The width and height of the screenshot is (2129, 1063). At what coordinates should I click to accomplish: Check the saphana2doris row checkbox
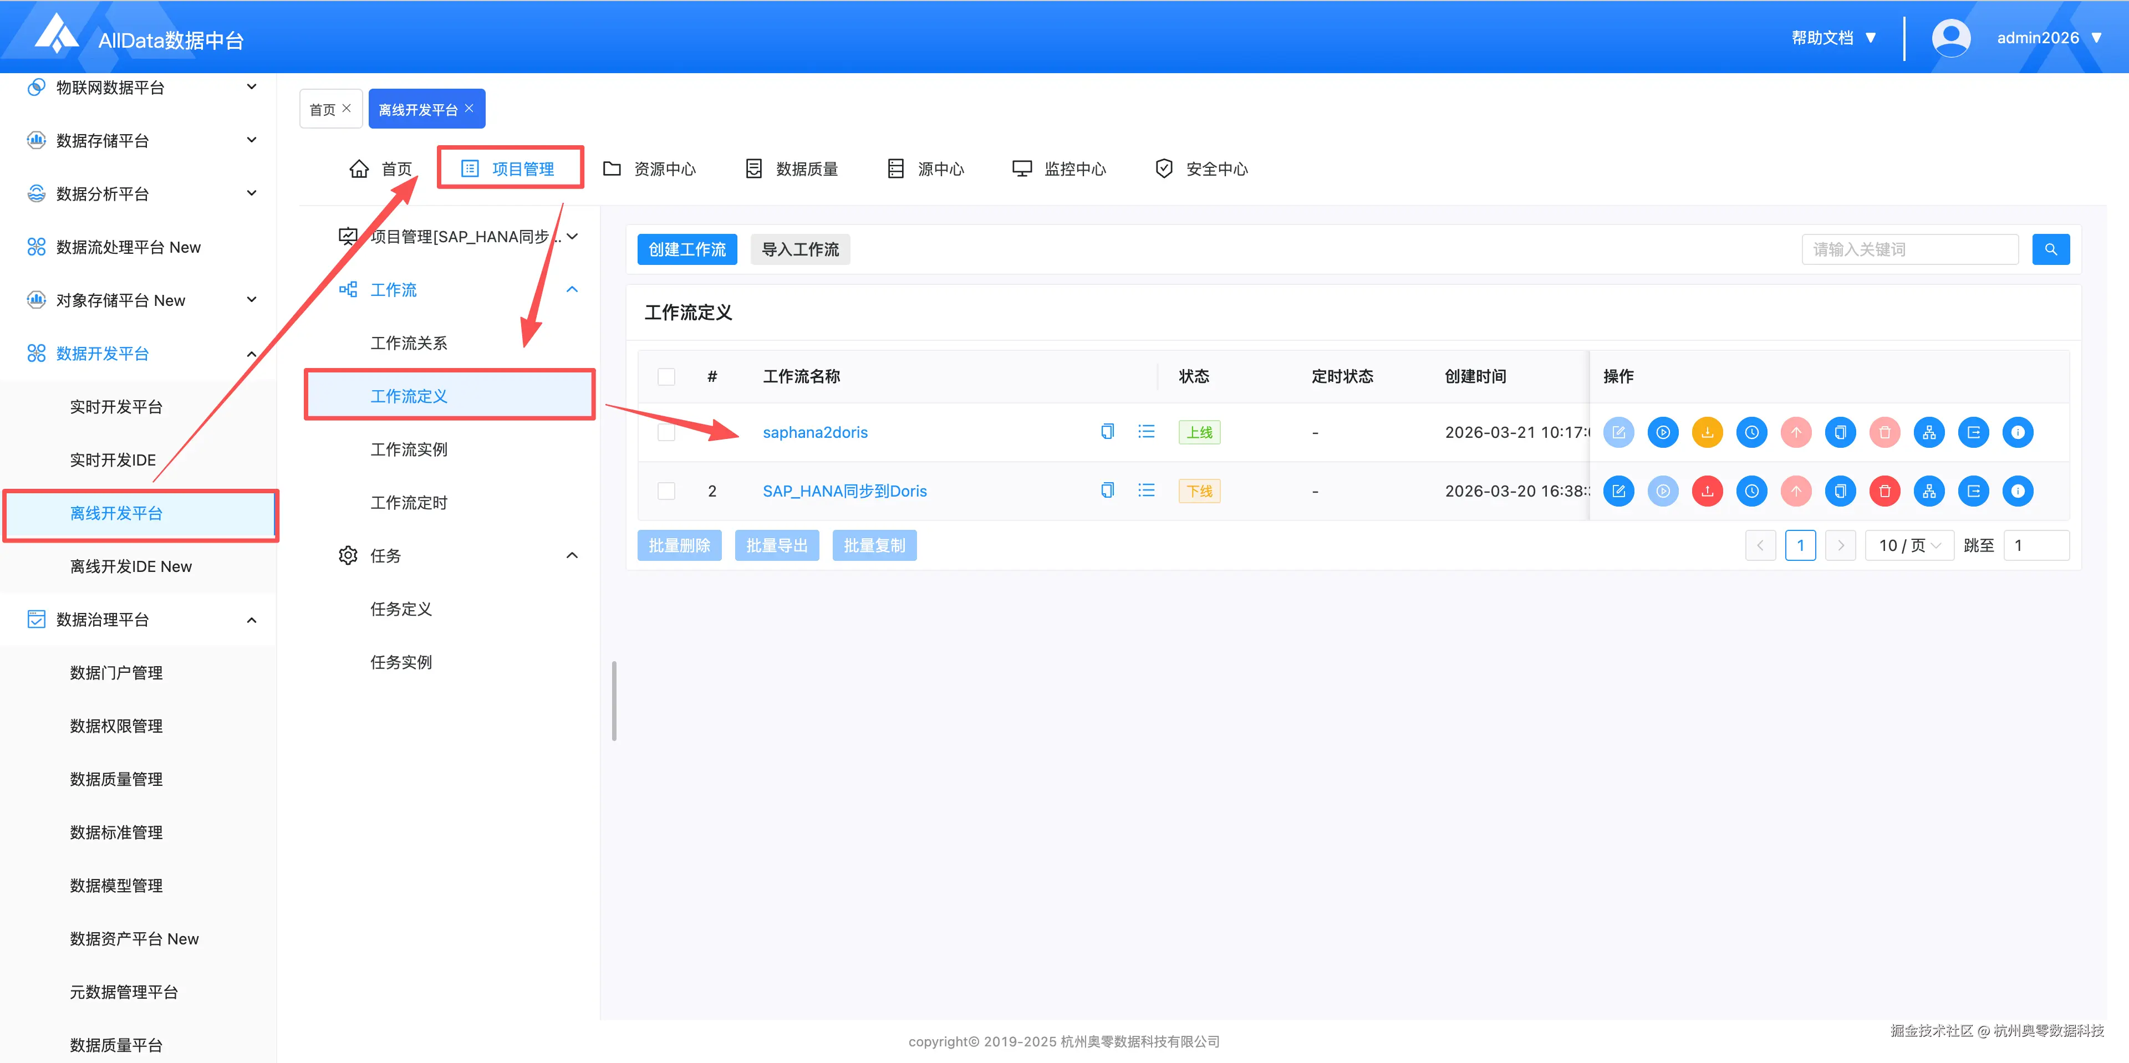666,433
